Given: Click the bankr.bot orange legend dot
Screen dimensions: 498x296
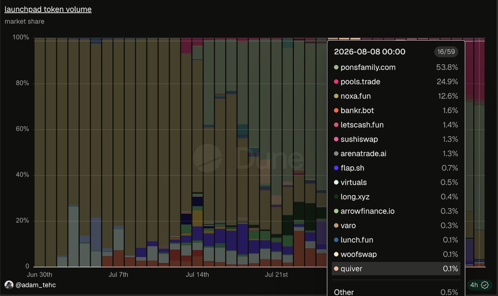Looking at the screenshot, I should [x=336, y=111].
